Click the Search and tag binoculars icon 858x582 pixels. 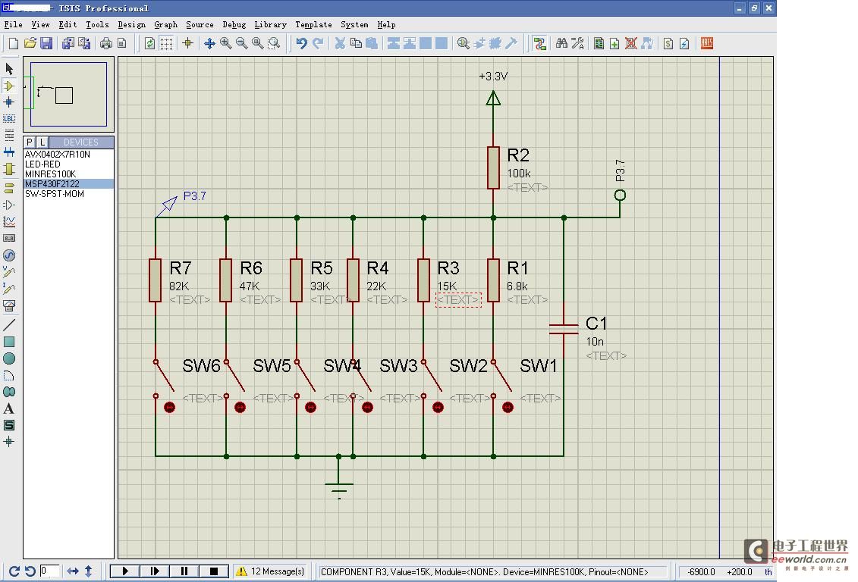pyautogui.click(x=561, y=43)
